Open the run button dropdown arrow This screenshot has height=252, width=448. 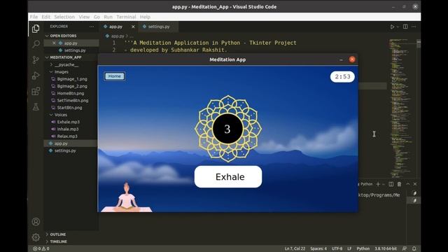[x=398, y=27]
